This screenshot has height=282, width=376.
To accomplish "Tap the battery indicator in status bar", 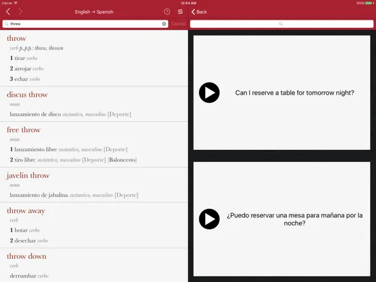I will 369,3.
